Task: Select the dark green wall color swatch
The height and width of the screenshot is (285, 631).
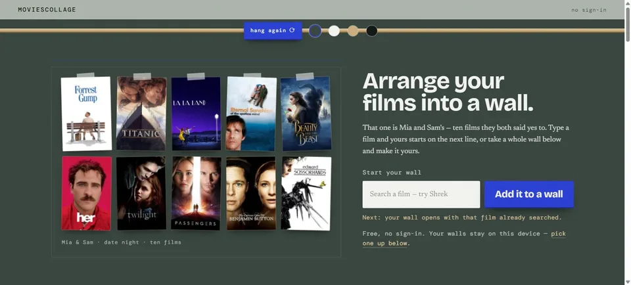Action: [315, 31]
